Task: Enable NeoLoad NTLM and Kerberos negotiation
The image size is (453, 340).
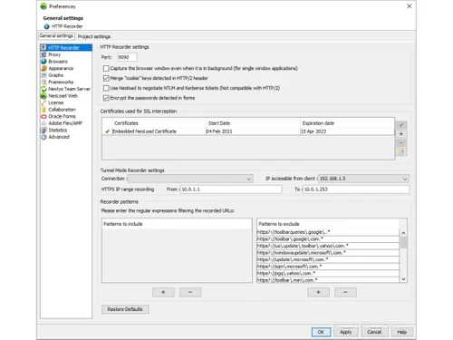Action: coord(106,88)
